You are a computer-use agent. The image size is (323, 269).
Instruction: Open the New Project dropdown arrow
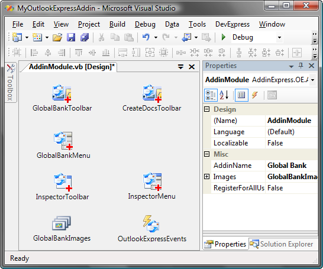click(x=27, y=37)
